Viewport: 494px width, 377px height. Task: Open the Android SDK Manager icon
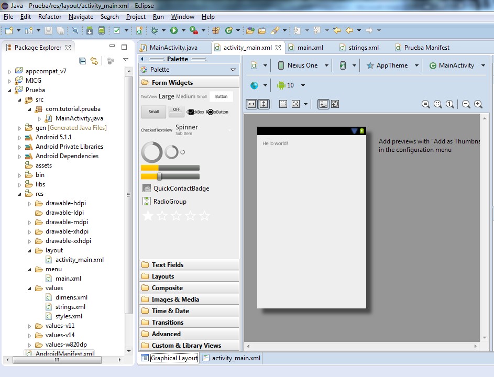point(90,30)
